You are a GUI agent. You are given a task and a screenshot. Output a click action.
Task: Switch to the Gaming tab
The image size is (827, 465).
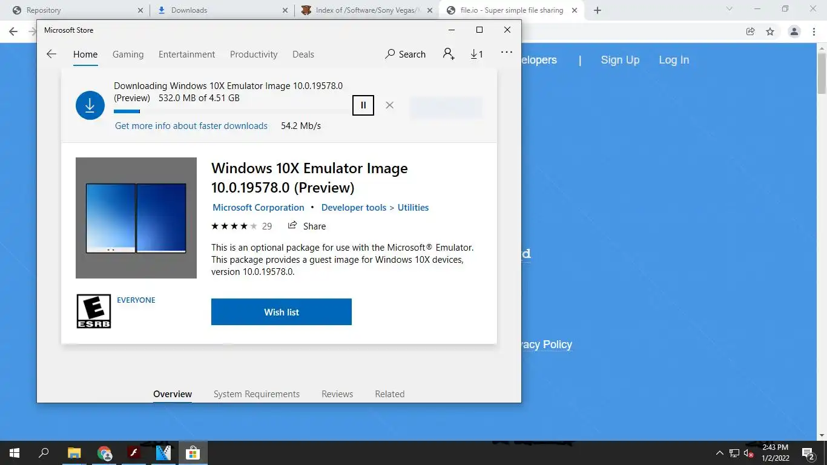(128, 54)
